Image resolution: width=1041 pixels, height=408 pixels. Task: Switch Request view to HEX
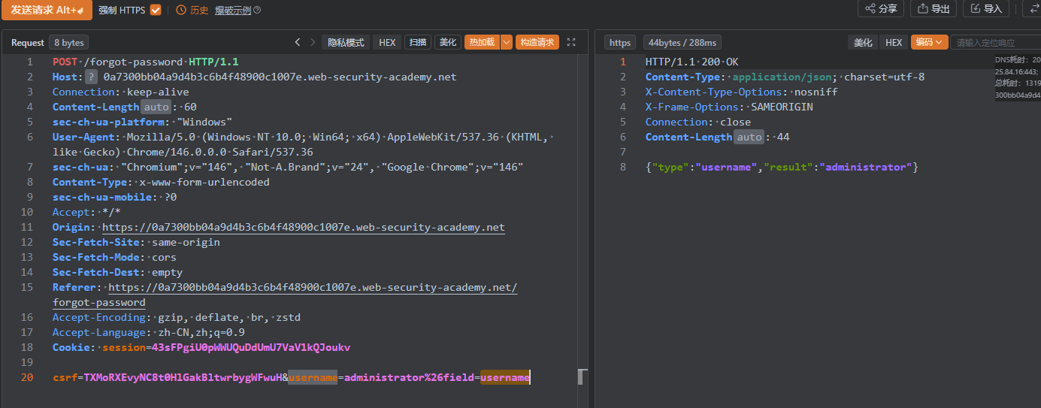click(x=387, y=43)
